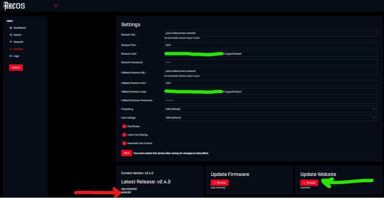Image resolution: width=384 pixels, height=198 pixels.
Task: Click the Update Firmware heading
Action: click(230, 174)
